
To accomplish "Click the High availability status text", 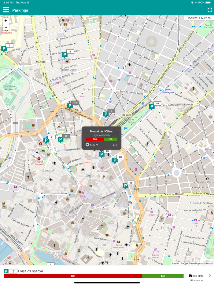I will coord(101,135).
